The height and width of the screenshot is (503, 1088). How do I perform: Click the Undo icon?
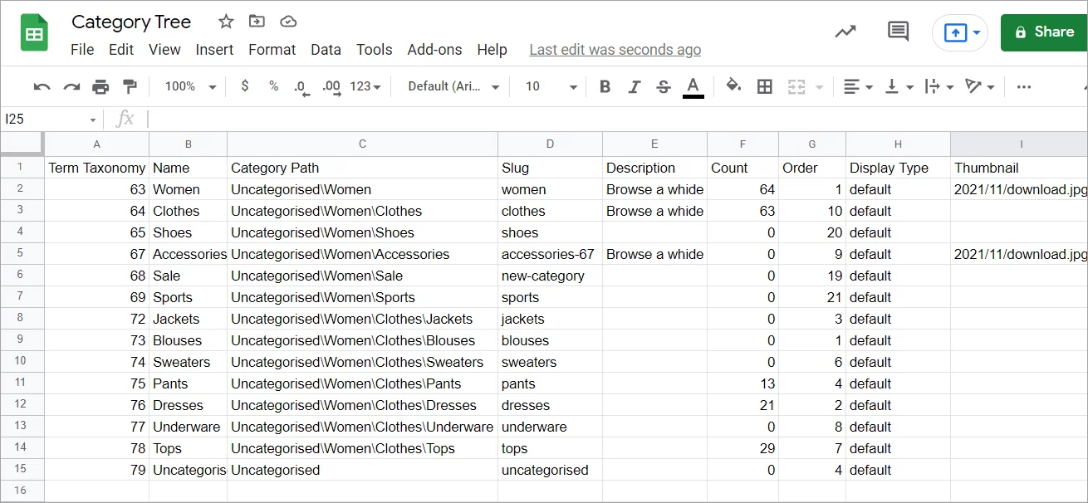click(42, 86)
